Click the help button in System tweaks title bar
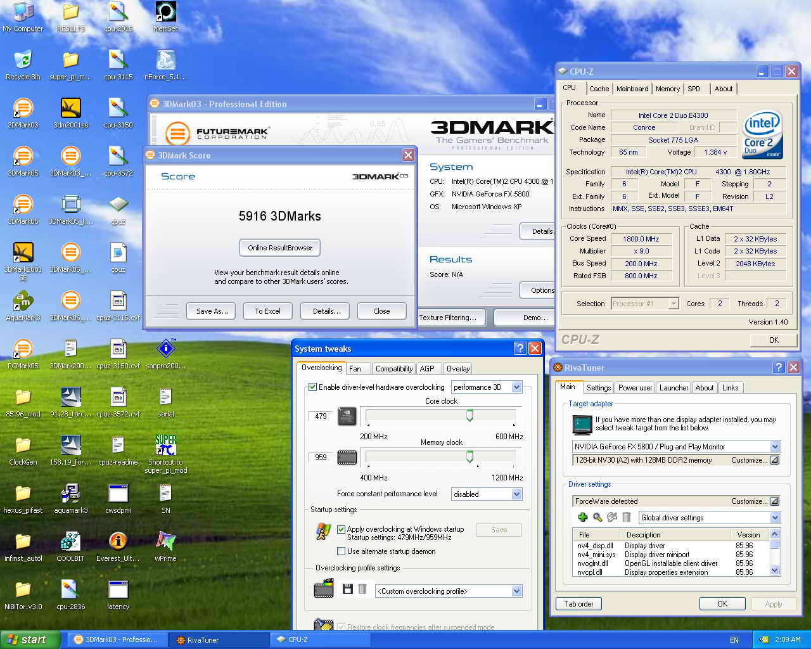Image resolution: width=811 pixels, height=649 pixels. (520, 349)
